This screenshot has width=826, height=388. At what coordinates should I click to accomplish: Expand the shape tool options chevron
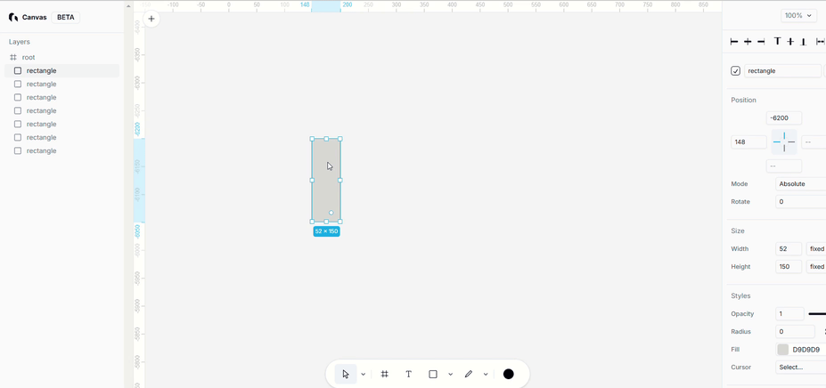(x=451, y=375)
